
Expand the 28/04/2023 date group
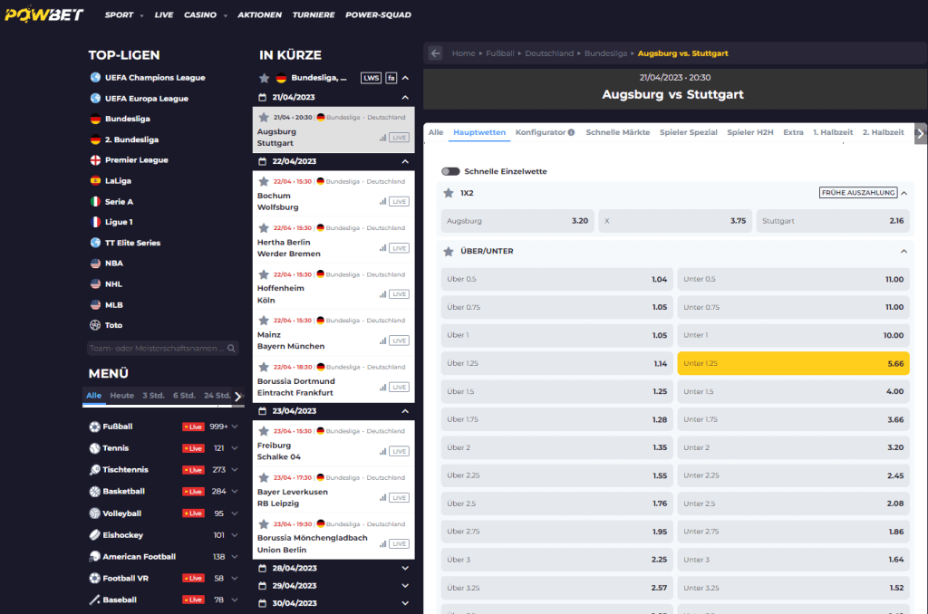pyautogui.click(x=405, y=568)
